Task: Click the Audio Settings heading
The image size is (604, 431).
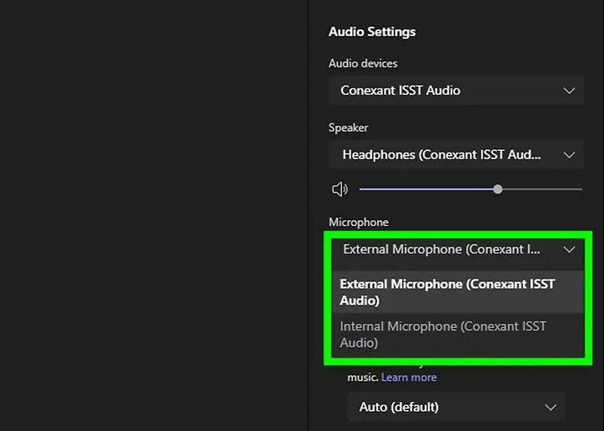Action: 372,32
